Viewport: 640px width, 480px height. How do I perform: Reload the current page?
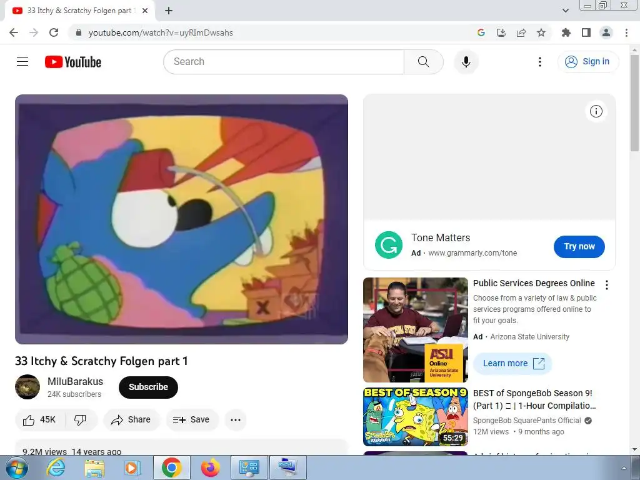click(54, 32)
